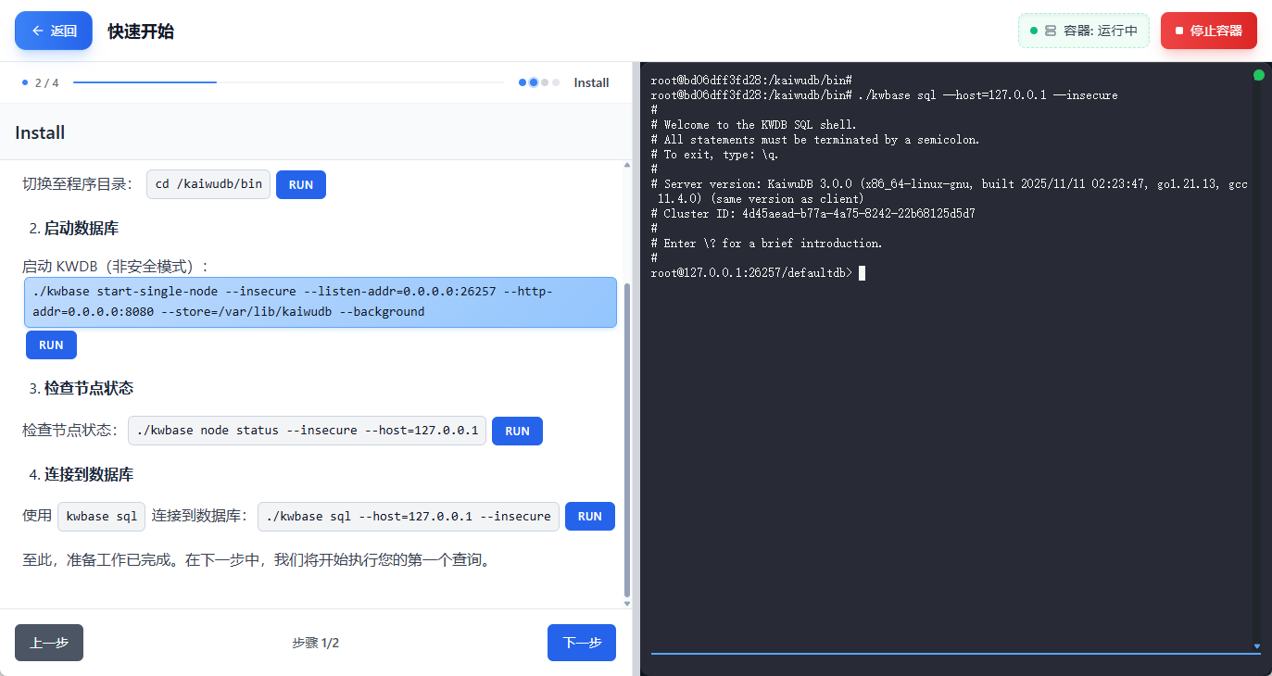Run the kwbase start-single-node command
Screen dimensions: 1272x676
coord(51,344)
